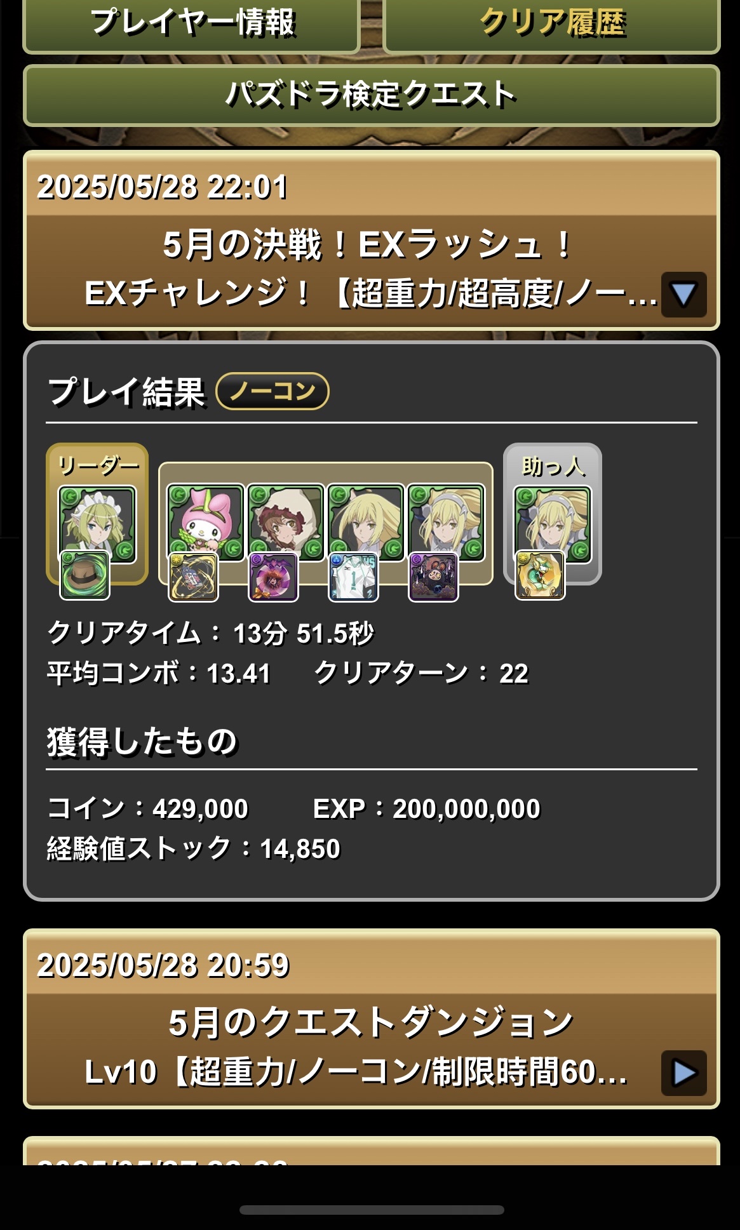Tap the leader monster icon with maid headdress

coord(97,523)
